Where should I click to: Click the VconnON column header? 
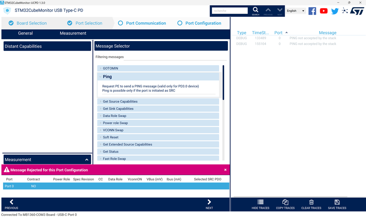coord(135,179)
